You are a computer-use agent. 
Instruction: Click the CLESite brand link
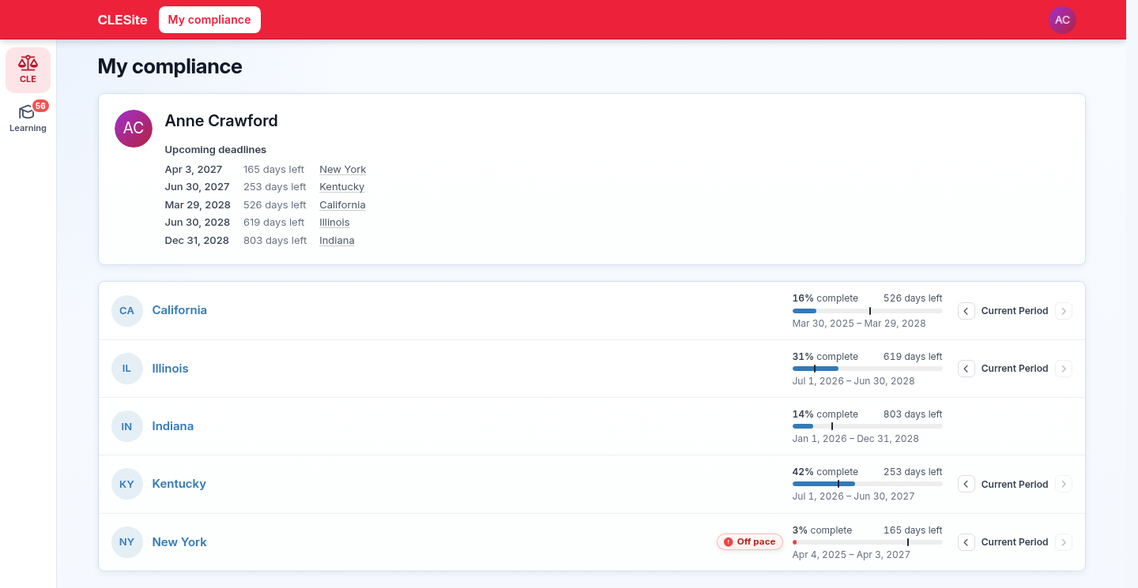[x=122, y=20]
